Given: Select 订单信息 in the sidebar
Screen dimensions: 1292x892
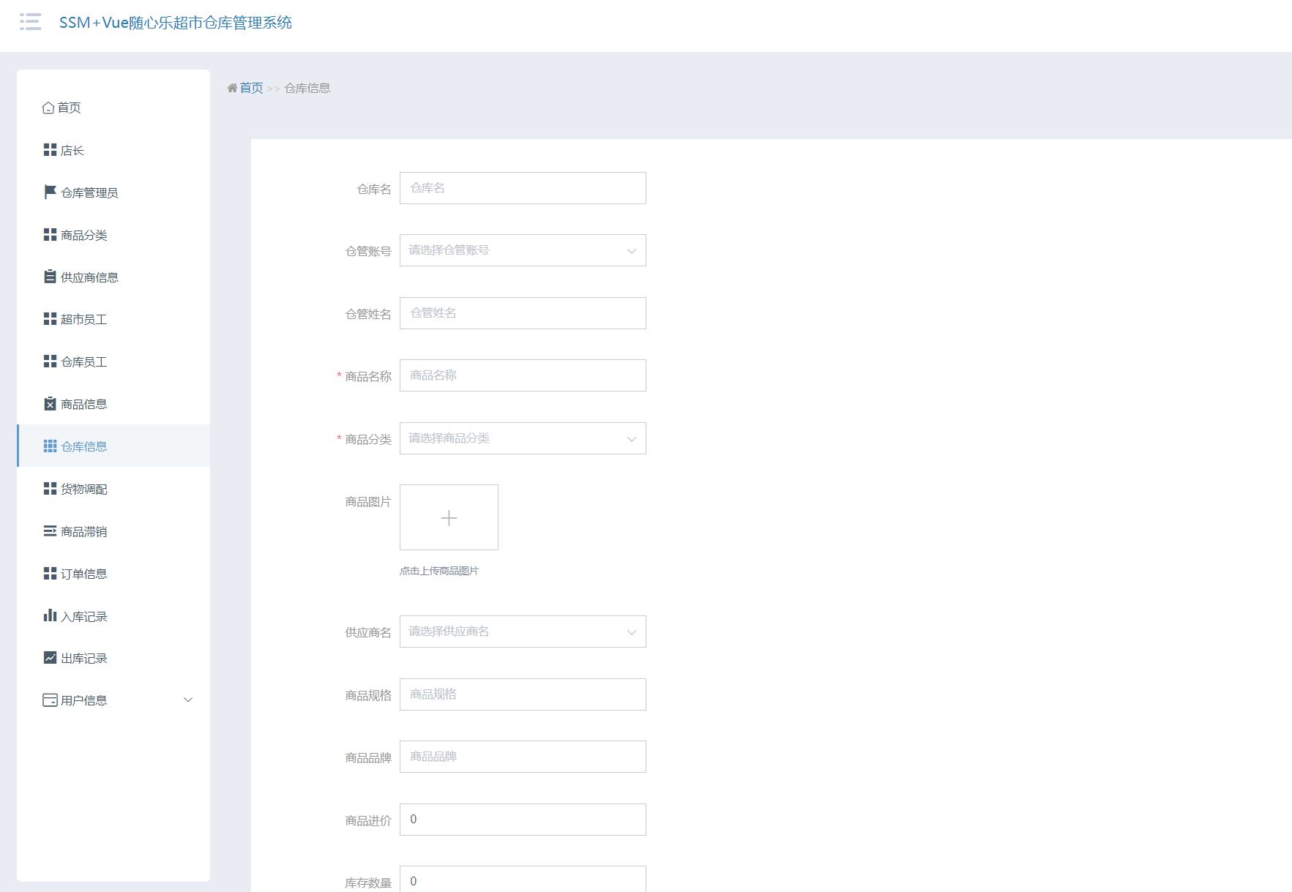Looking at the screenshot, I should (83, 574).
